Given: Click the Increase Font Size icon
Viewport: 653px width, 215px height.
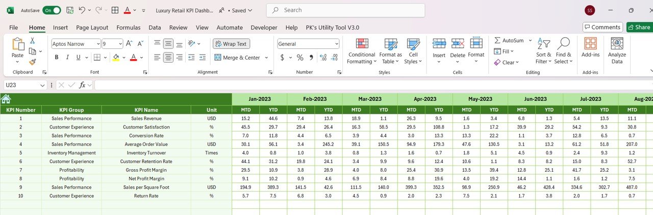Looking at the screenshot, I should tap(129, 44).
